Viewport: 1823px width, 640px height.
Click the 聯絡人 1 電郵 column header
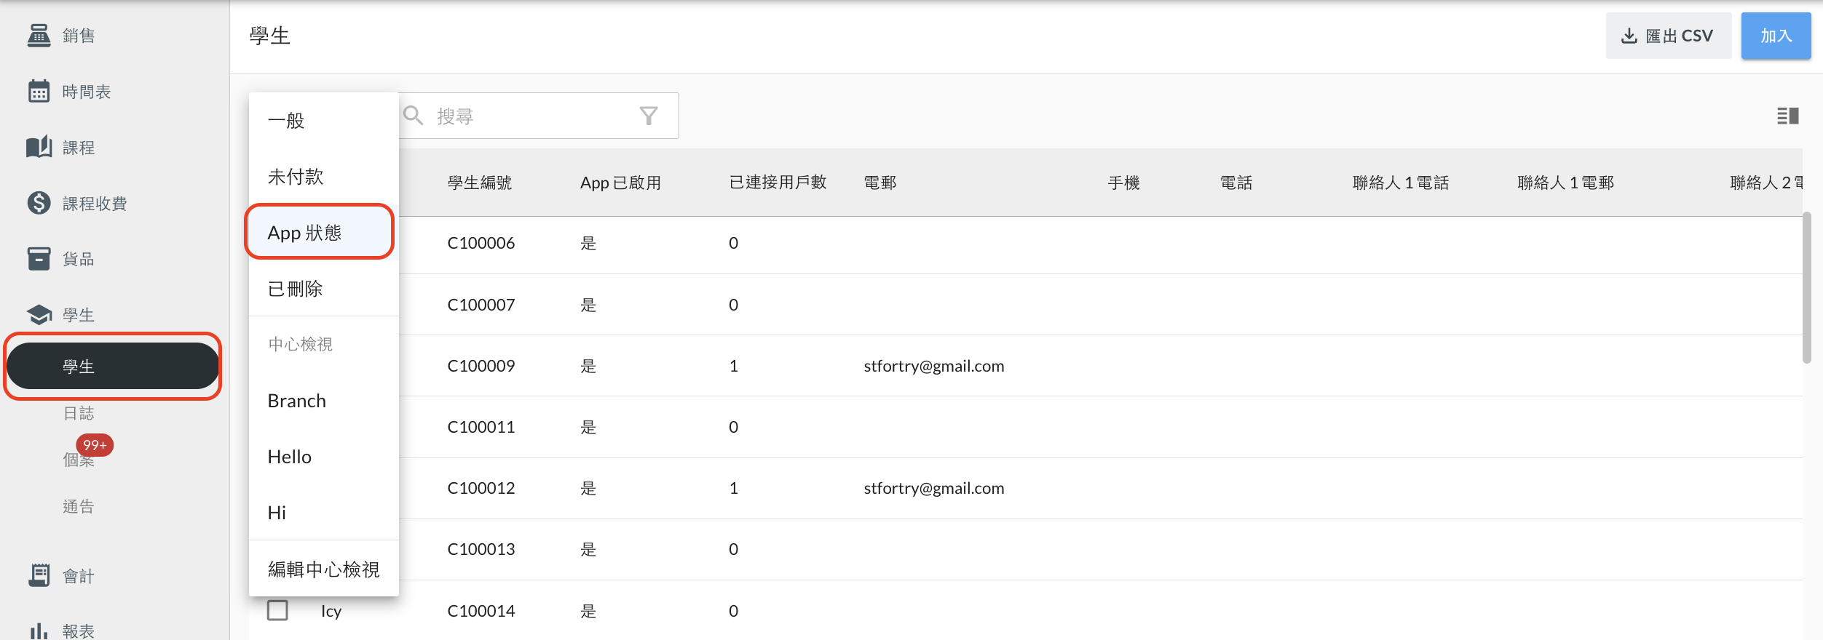coord(1566,183)
